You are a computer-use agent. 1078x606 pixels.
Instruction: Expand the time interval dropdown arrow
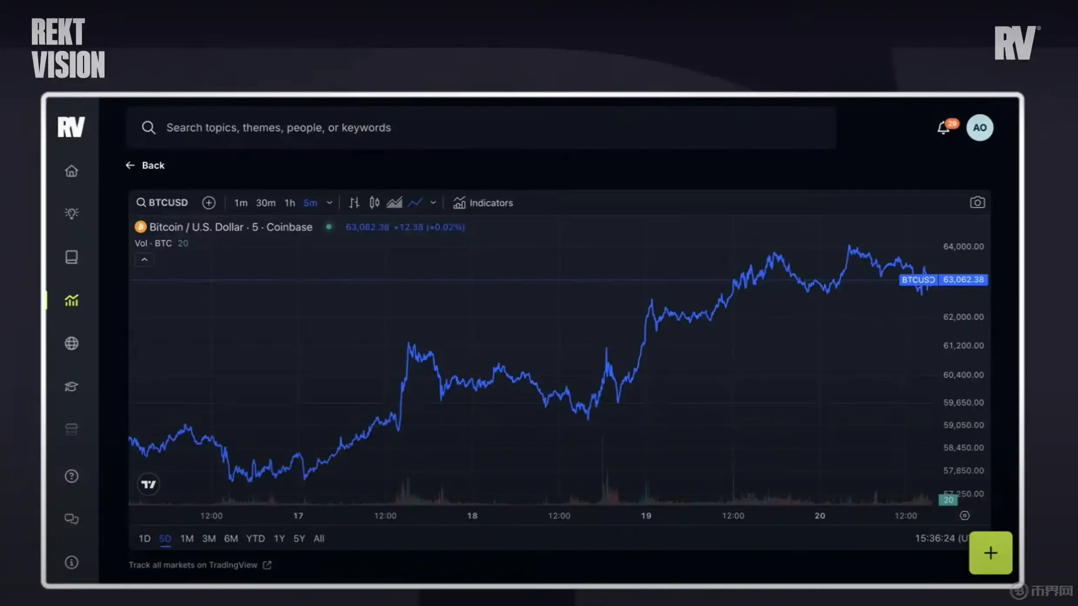click(329, 203)
